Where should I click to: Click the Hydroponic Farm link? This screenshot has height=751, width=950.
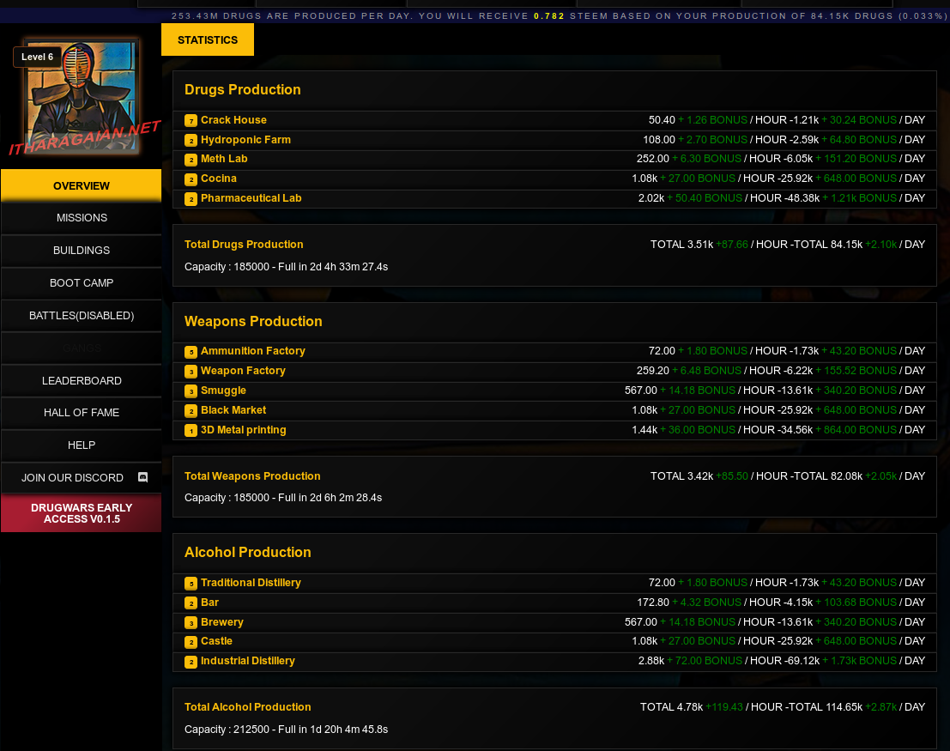pyautogui.click(x=245, y=140)
